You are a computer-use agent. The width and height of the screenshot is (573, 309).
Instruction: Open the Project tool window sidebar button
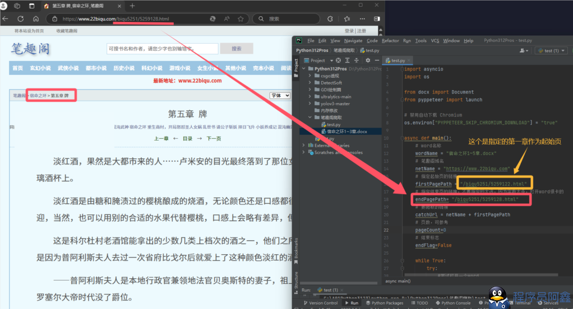coord(296,68)
